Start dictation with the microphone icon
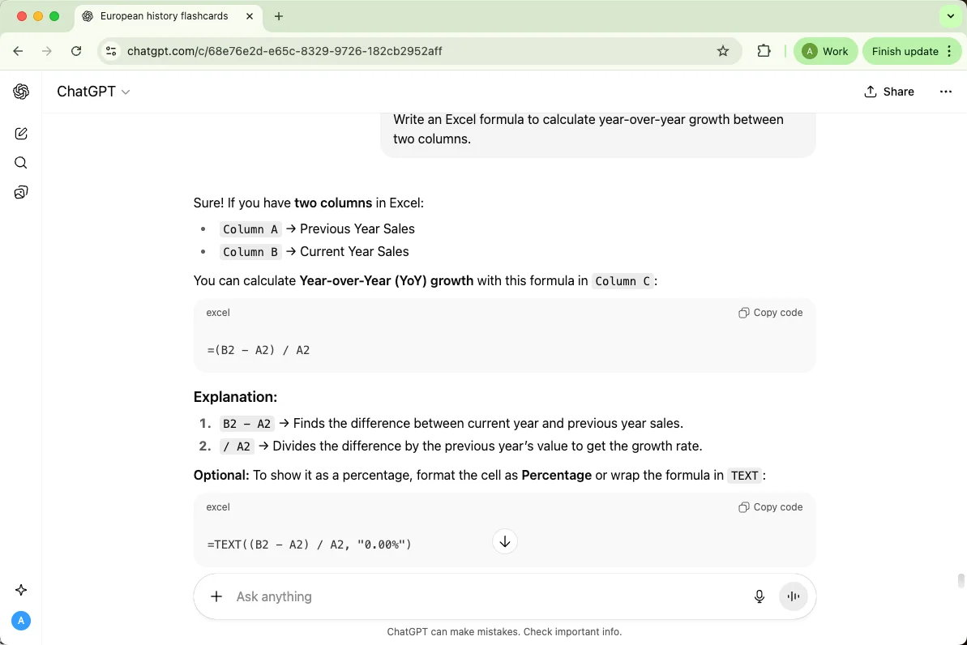Viewport: 967px width, 645px height. tap(759, 596)
